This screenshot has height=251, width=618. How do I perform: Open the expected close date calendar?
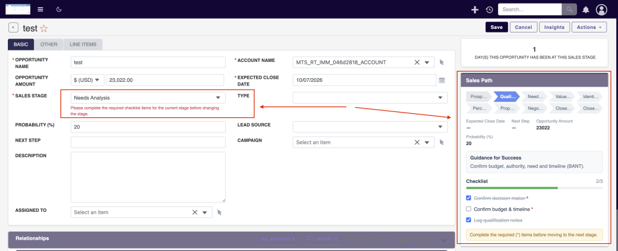[x=442, y=80]
